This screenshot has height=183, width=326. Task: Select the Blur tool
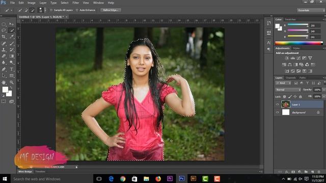click(x=4, y=63)
